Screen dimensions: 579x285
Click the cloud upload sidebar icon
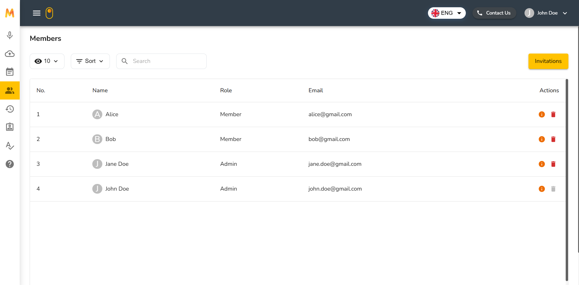[10, 54]
